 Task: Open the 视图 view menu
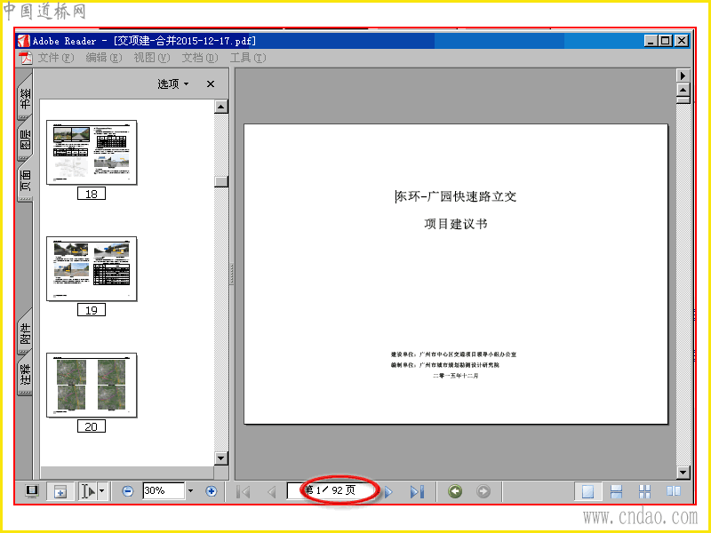(x=151, y=58)
